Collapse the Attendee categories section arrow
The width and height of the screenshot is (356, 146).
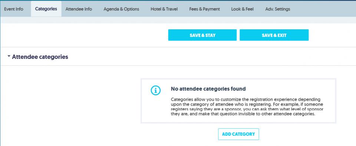[x=9, y=56]
